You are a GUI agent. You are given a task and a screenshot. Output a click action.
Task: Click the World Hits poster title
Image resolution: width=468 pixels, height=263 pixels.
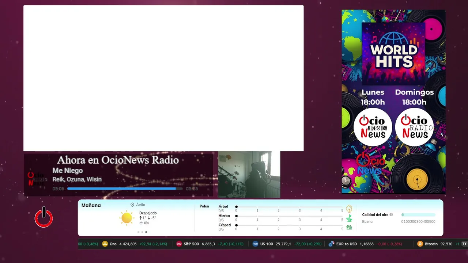point(393,56)
